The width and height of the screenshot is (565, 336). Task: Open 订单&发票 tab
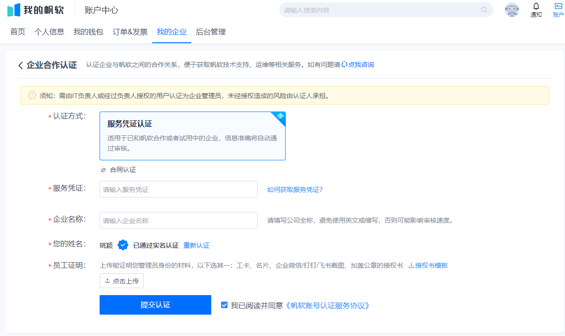click(x=130, y=32)
